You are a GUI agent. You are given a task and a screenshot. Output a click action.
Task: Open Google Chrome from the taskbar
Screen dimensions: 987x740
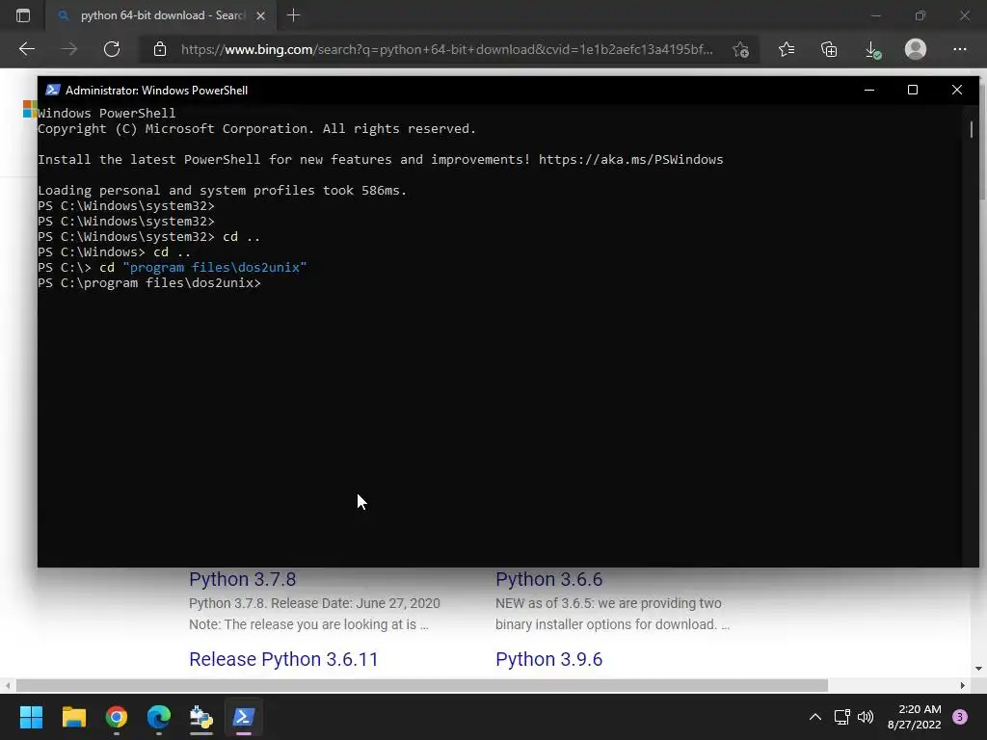pyautogui.click(x=117, y=717)
